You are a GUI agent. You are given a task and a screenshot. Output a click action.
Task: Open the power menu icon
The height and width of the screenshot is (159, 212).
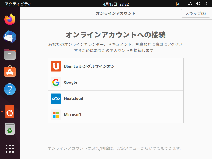[205, 3]
